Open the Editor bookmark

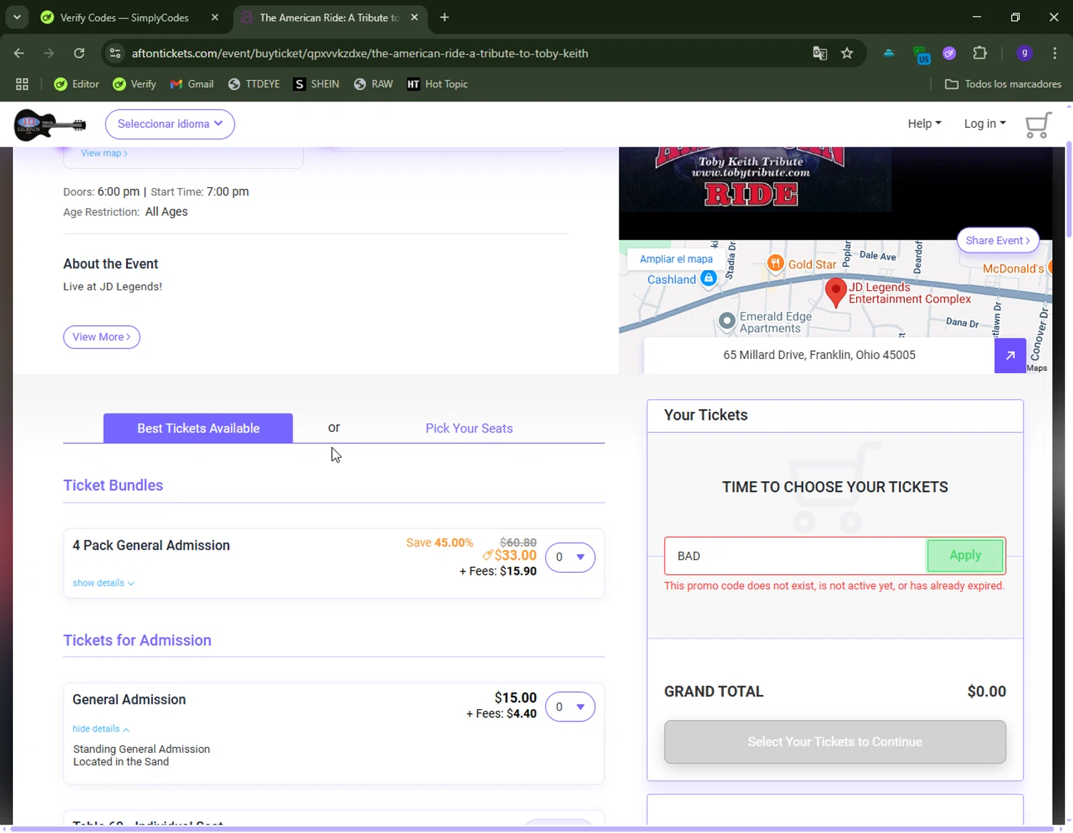point(77,84)
